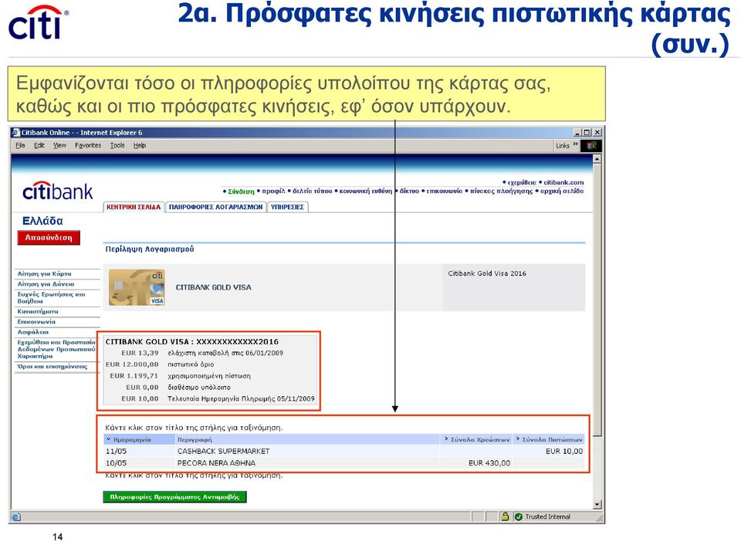Click the Πληροφορίες Προγράμματος Ανταμοιβής button
The height and width of the screenshot is (542, 741).
tap(175, 497)
